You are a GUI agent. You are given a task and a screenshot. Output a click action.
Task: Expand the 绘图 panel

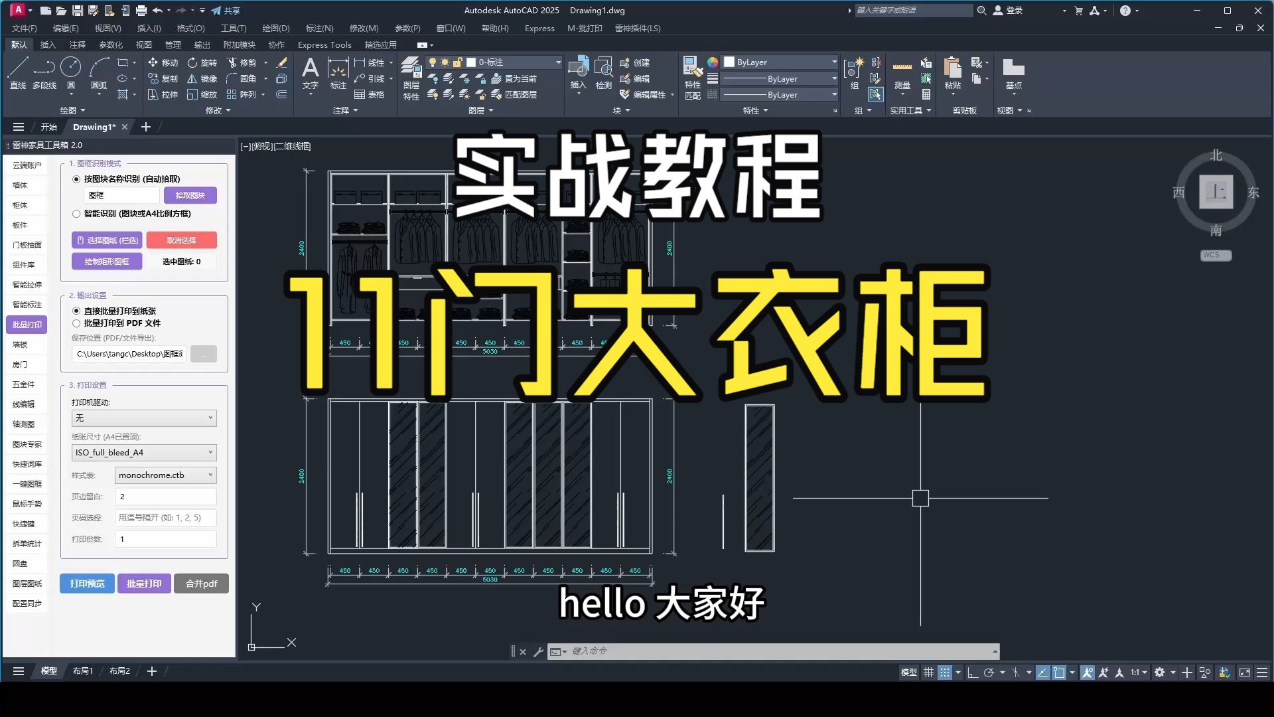pos(72,111)
